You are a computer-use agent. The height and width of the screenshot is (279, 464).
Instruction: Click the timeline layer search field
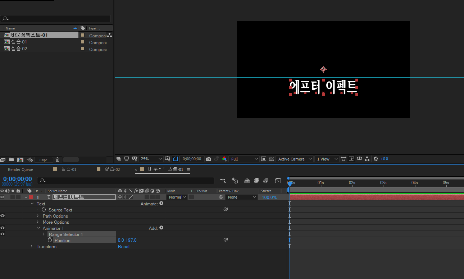coord(126,181)
